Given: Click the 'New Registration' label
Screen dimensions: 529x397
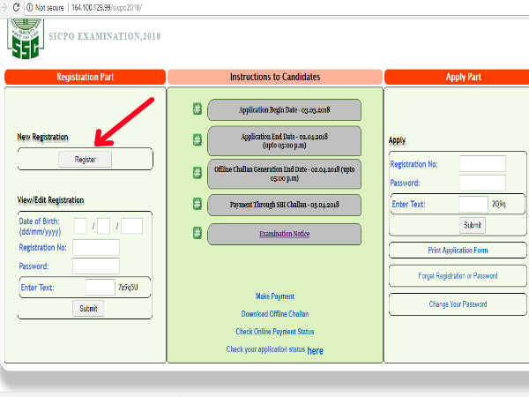Looking at the screenshot, I should 43,137.
